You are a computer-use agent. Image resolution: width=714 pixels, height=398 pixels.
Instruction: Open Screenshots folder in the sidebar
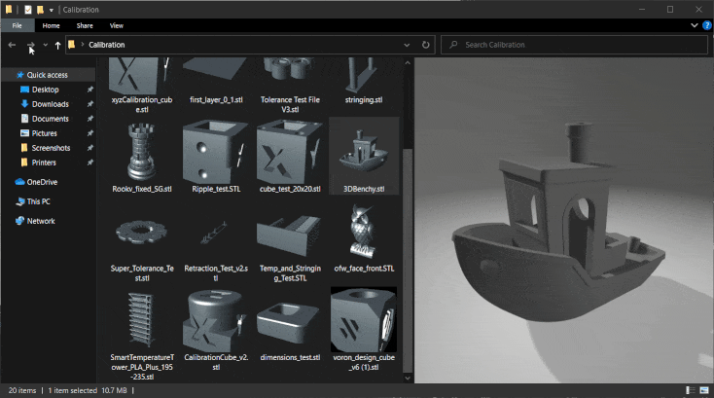click(x=51, y=148)
